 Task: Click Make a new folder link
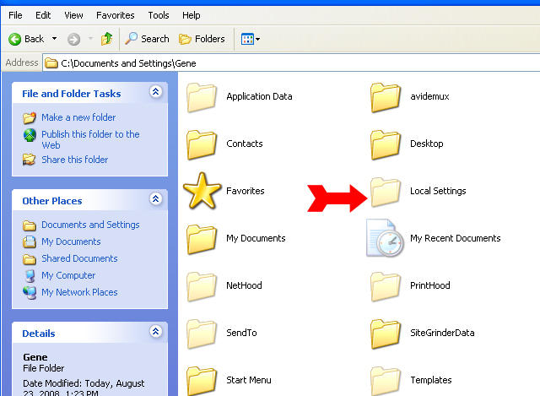tap(78, 117)
